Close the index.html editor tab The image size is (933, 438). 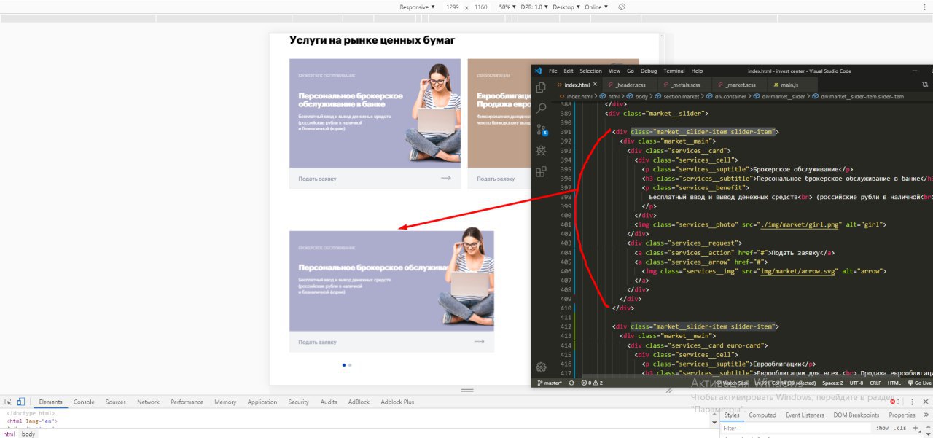point(595,85)
